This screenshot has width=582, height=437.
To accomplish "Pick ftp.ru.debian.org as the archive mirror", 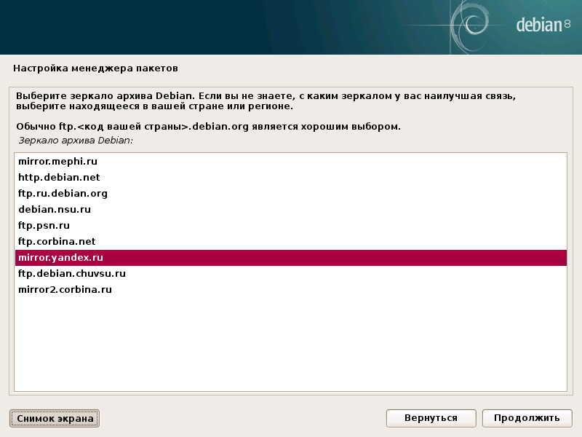I will coord(290,193).
